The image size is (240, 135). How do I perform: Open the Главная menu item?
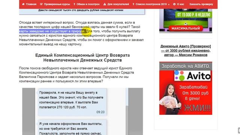tap(31, 4)
